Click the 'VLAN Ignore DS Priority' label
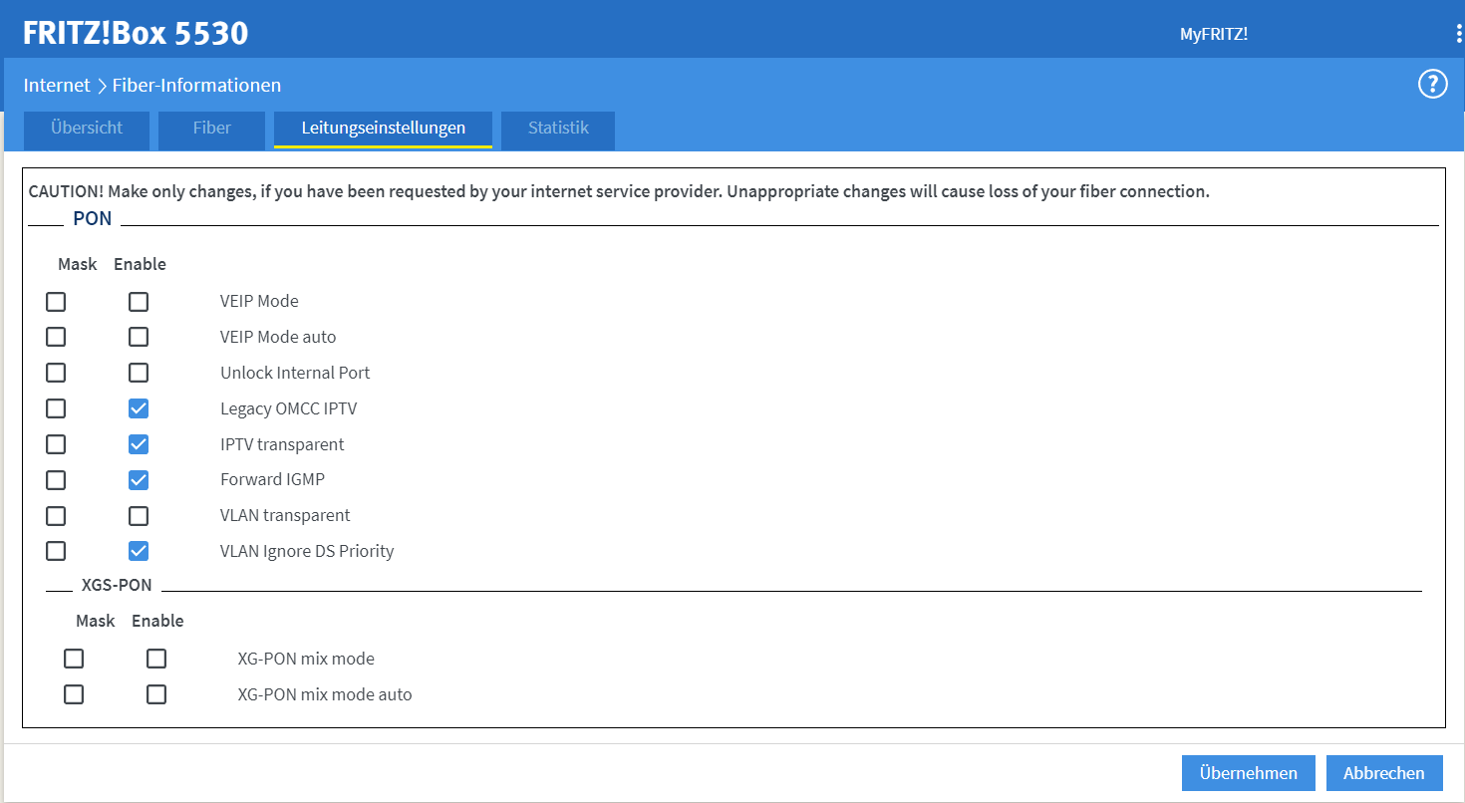 pos(307,551)
